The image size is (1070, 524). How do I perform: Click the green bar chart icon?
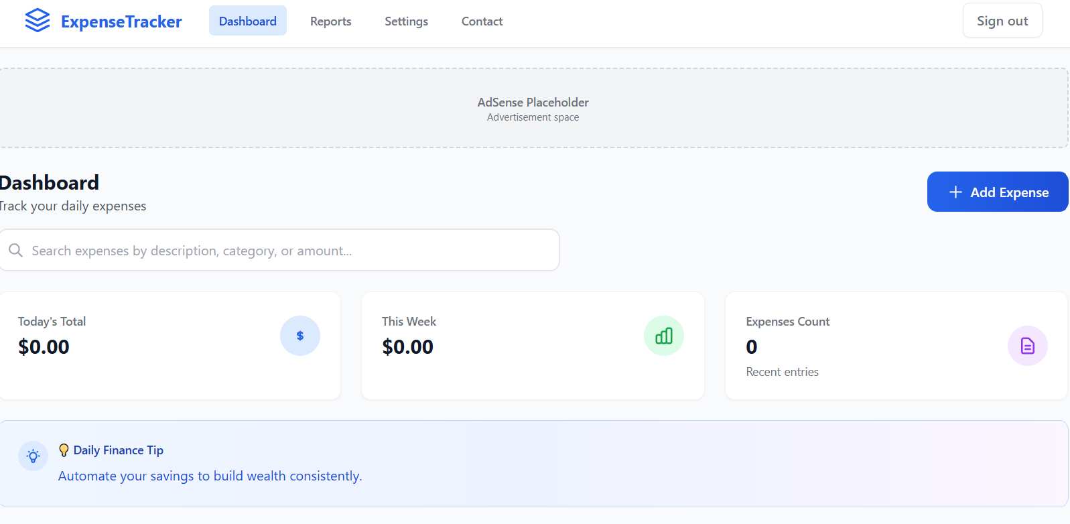point(663,336)
